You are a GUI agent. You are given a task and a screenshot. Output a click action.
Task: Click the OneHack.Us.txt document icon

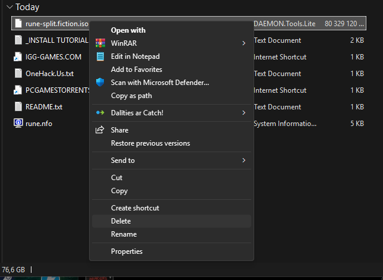(18, 73)
